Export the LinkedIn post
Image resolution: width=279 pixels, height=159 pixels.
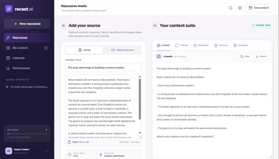[261, 57]
